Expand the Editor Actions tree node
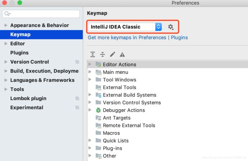Viewport: 248px width, 161px height. click(x=90, y=64)
